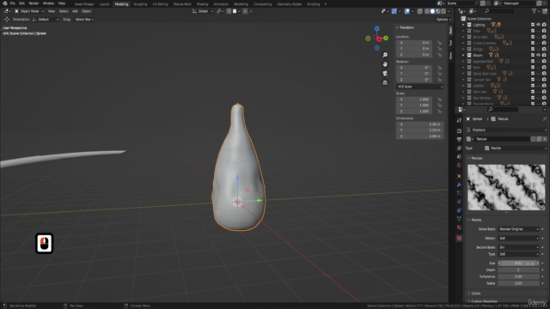Click the Blender logo icon in menu bar
Viewport: 550px width, 309px height.
click(4, 3)
